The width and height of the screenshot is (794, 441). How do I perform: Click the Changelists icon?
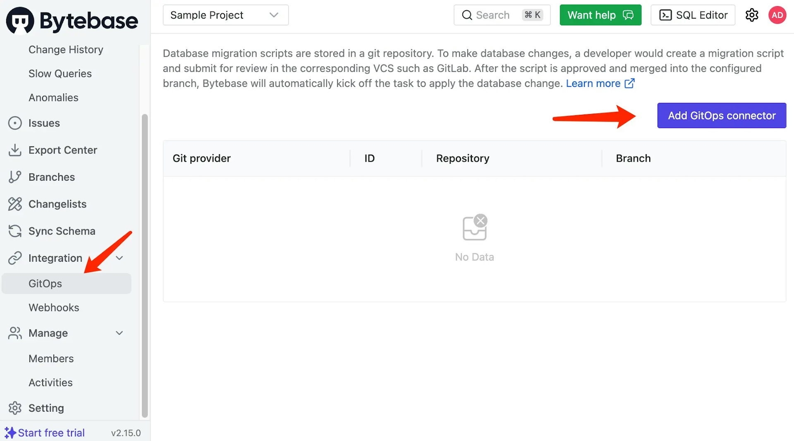point(15,204)
